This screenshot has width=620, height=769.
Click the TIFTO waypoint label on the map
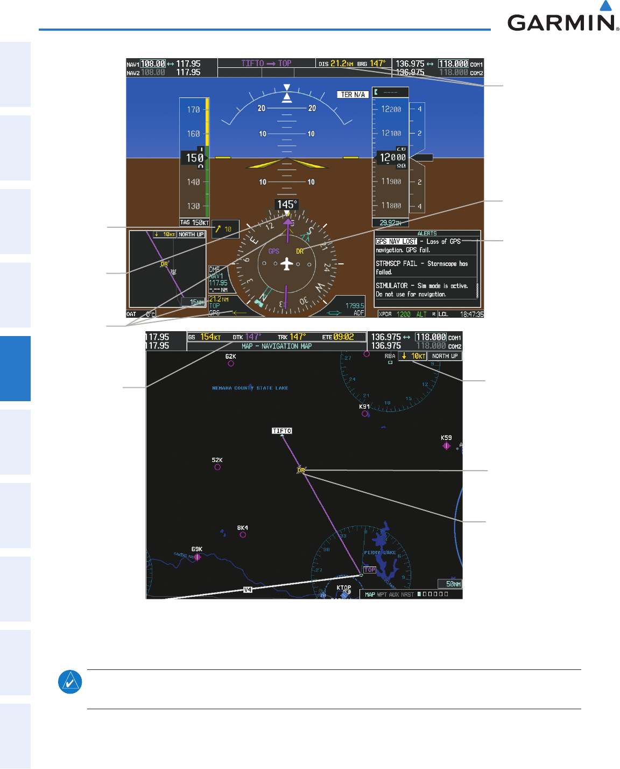(x=282, y=431)
